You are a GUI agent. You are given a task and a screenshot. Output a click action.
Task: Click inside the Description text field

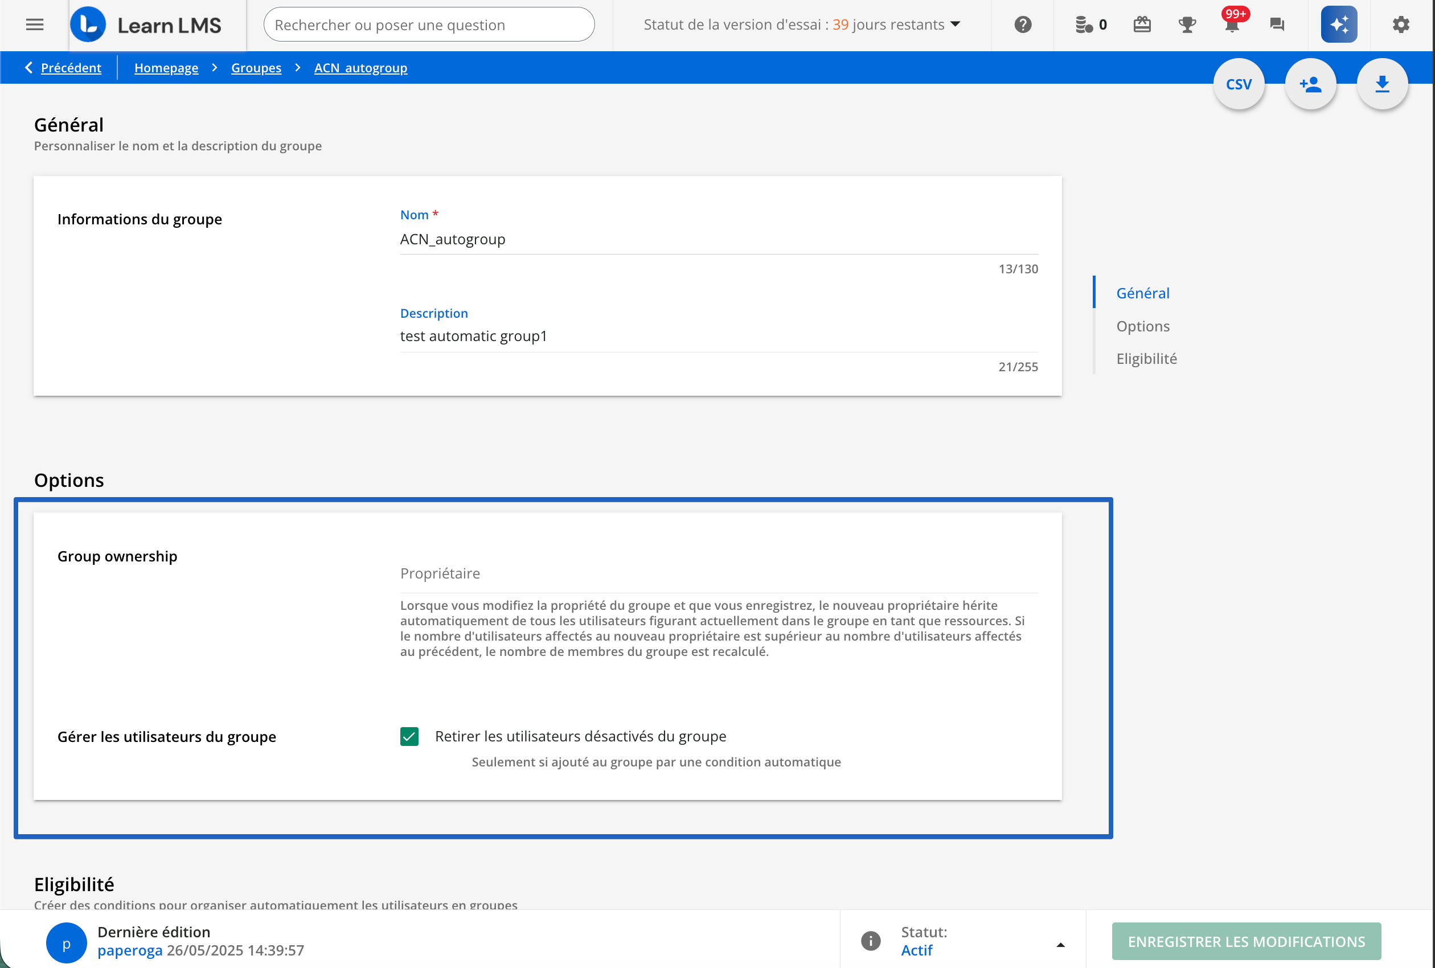click(719, 337)
